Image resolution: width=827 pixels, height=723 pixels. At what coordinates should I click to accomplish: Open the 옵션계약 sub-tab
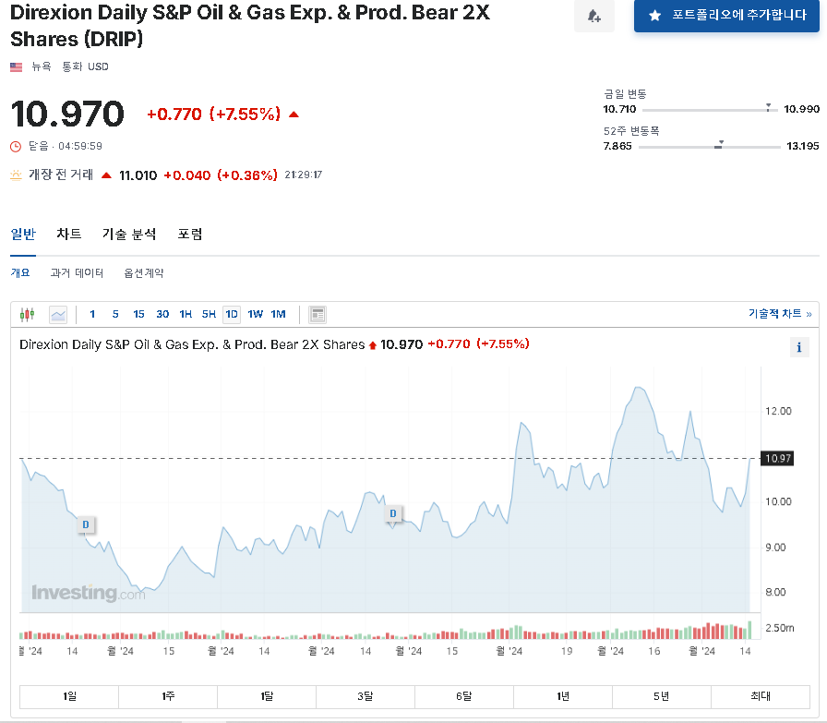(143, 272)
